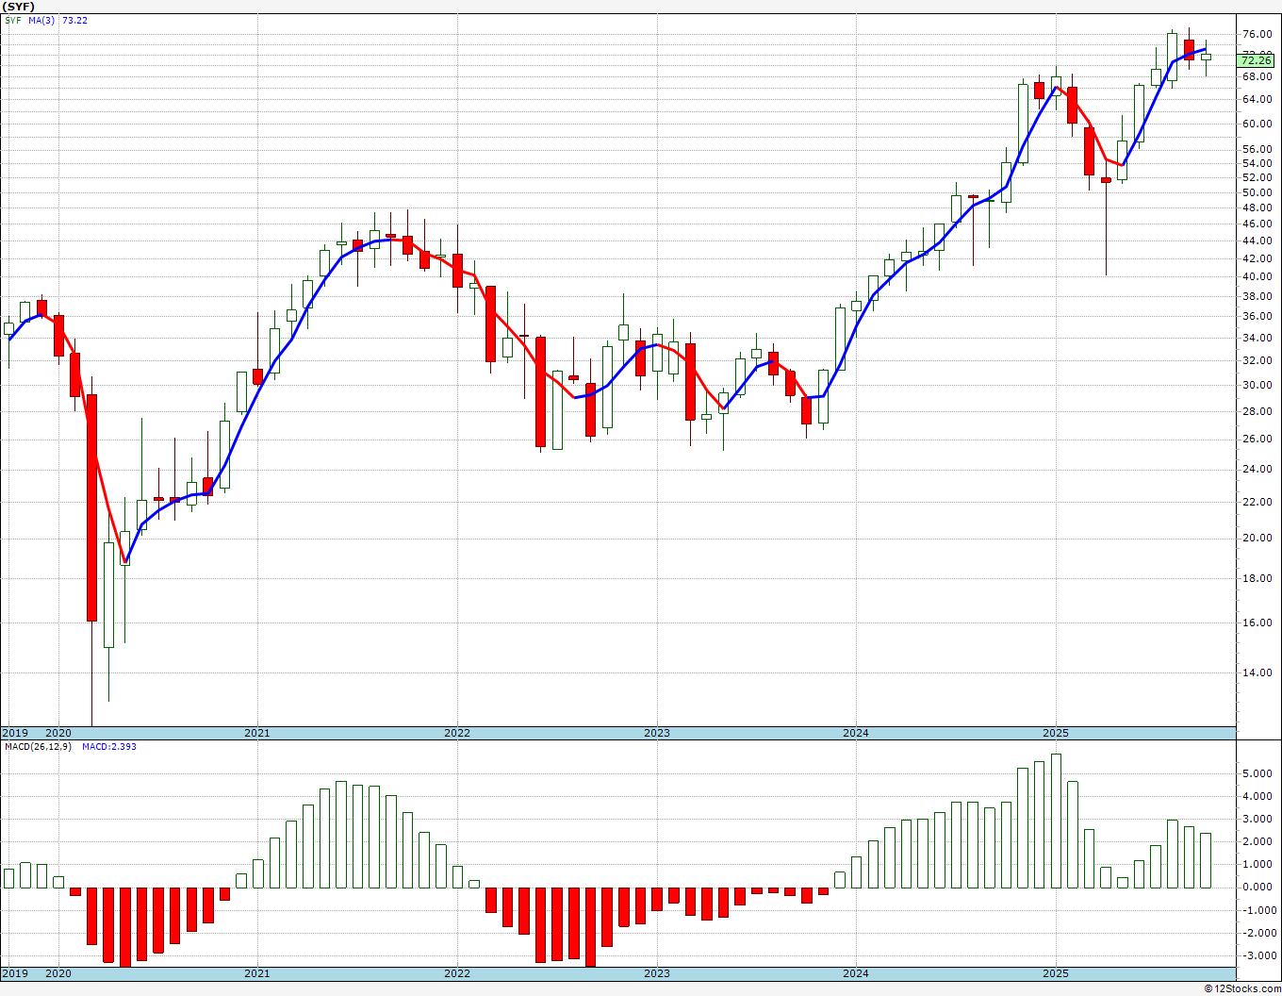The height and width of the screenshot is (996, 1282).
Task: Click 2025 on the MACD panel time axis
Action: [1056, 973]
